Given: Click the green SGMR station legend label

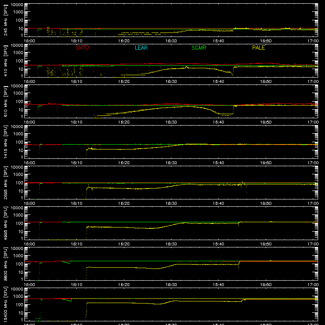Looking at the screenshot, I should click(x=199, y=48).
